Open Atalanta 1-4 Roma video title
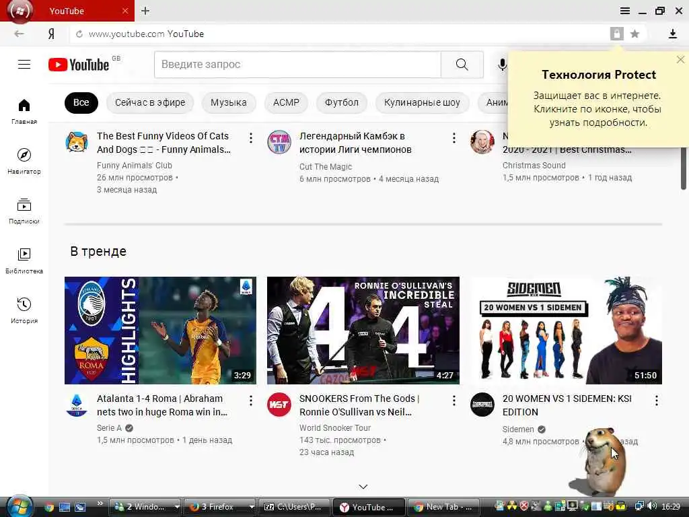Screen dimensions: 689x517 (162, 405)
